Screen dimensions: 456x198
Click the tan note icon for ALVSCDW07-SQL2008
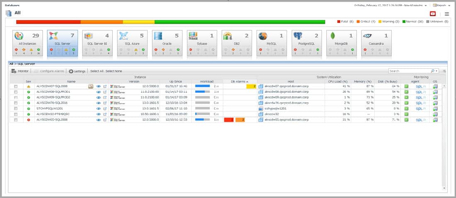pyautogui.click(x=91, y=86)
